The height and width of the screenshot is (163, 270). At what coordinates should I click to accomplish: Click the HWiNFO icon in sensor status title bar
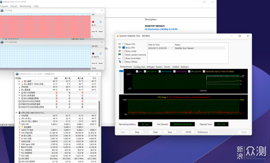pyautogui.click(x=17, y=74)
